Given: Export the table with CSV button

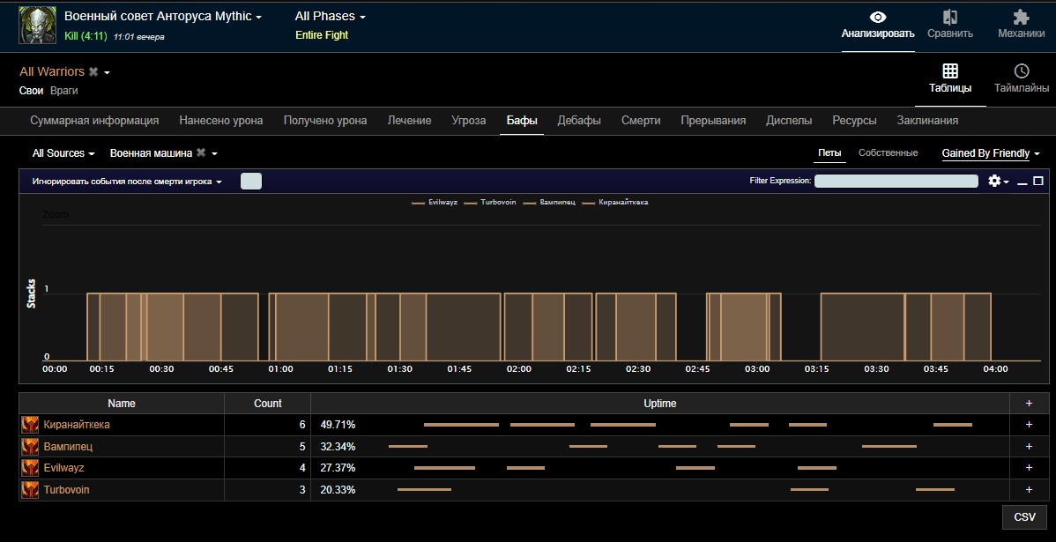Looking at the screenshot, I should point(1024,517).
